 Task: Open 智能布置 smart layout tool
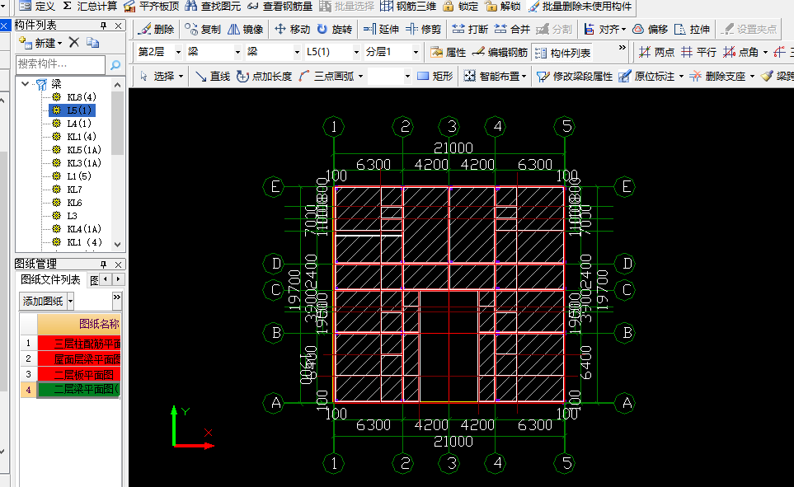[495, 76]
